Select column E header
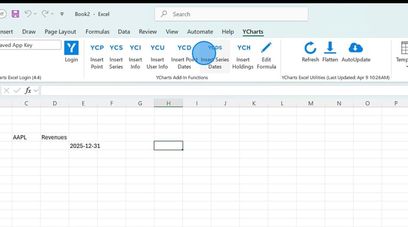The height and width of the screenshot is (227, 408). pyautogui.click(x=83, y=103)
